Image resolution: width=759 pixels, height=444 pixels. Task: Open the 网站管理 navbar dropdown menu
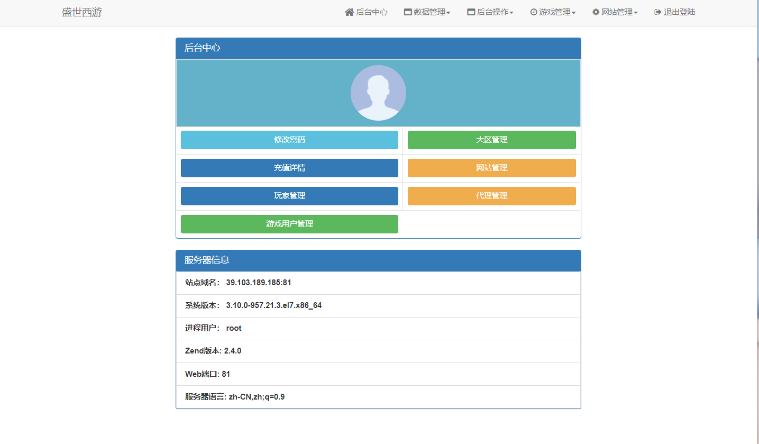tap(615, 12)
